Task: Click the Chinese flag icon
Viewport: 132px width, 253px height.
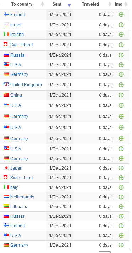Action: pos(6,95)
